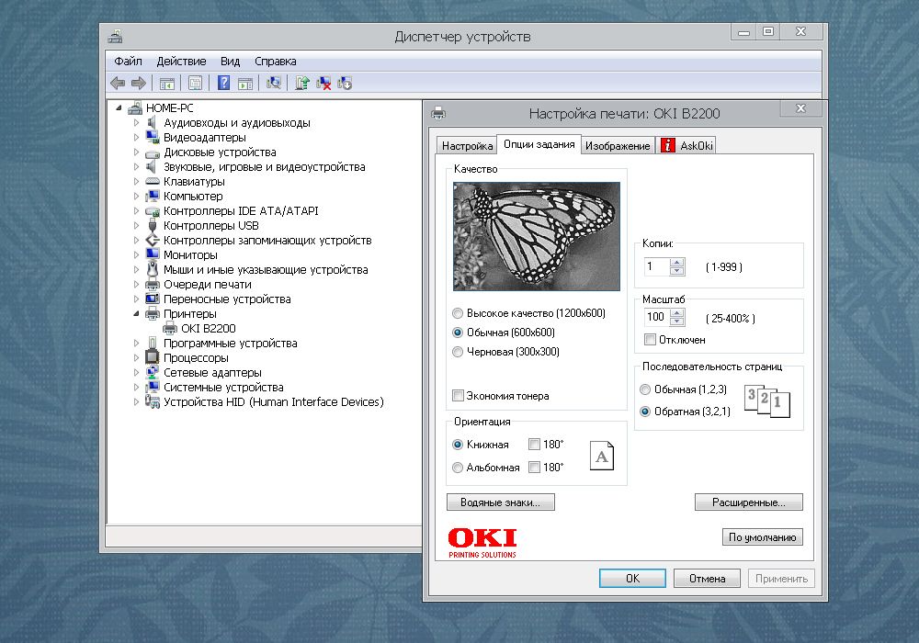Select Высокое качество (1200x600) quality option
Image resolution: width=919 pixels, height=643 pixels.
[x=458, y=313]
